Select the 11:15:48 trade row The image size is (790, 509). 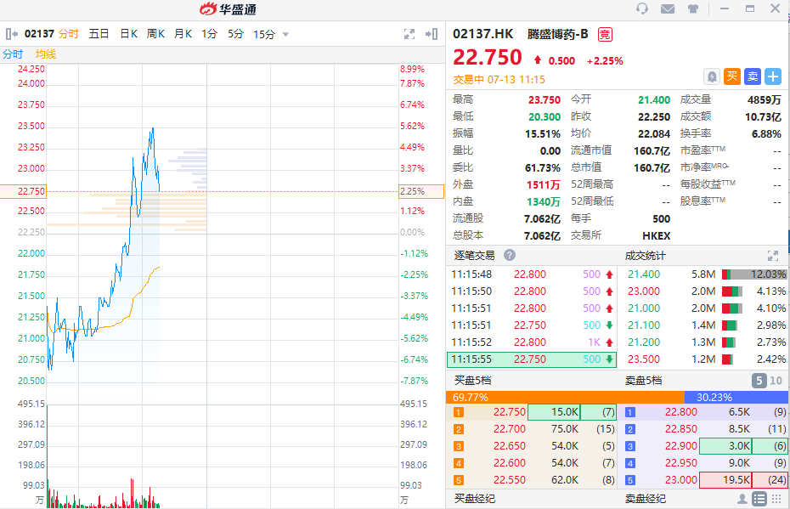coord(532,274)
